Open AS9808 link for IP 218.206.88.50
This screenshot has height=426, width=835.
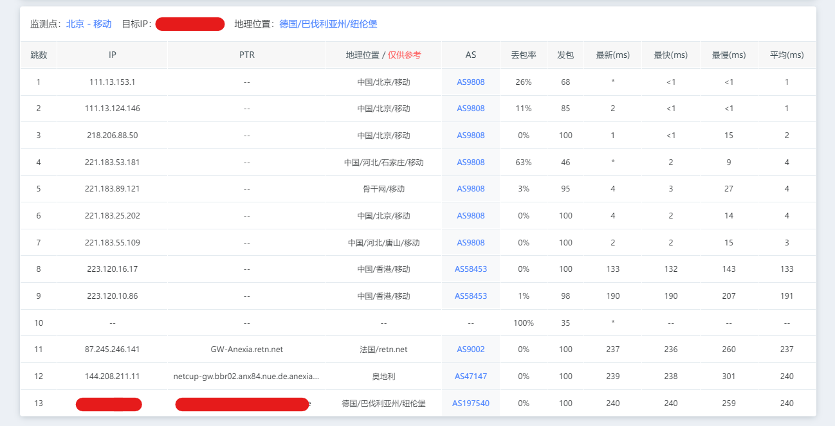pyautogui.click(x=471, y=136)
